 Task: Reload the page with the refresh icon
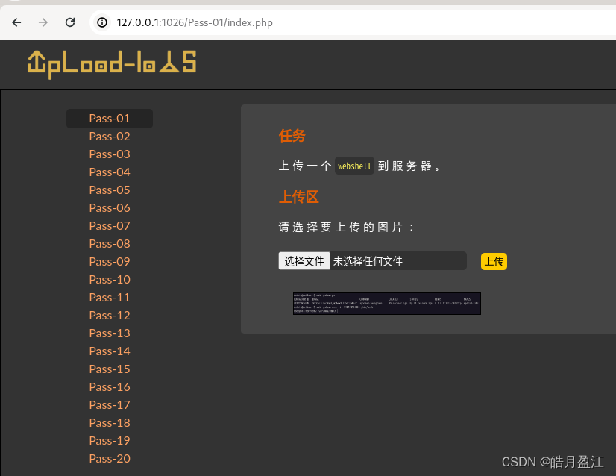[70, 22]
